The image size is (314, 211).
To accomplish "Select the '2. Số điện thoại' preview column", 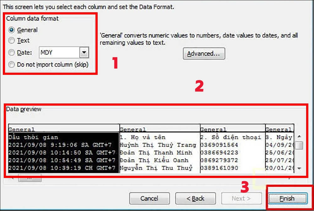I will (233, 149).
